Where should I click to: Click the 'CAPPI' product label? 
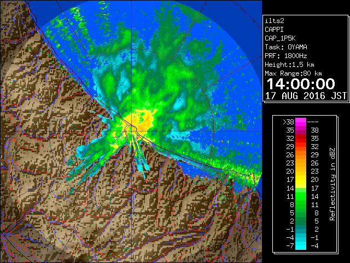click(x=274, y=30)
